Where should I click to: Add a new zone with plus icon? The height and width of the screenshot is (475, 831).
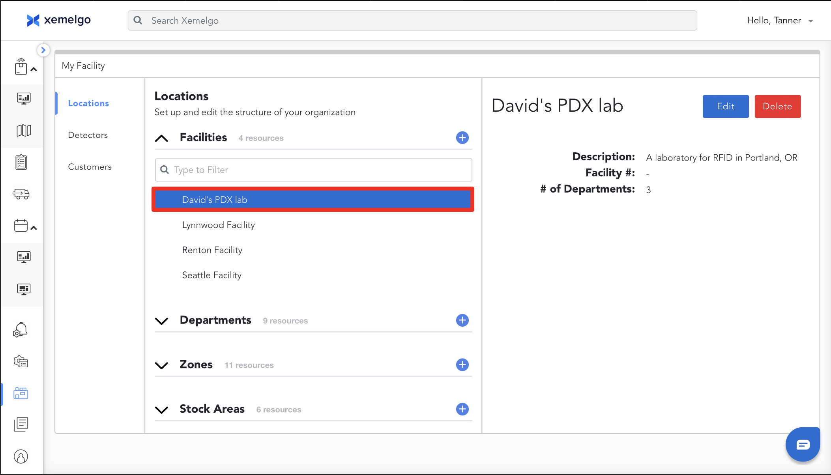tap(462, 365)
